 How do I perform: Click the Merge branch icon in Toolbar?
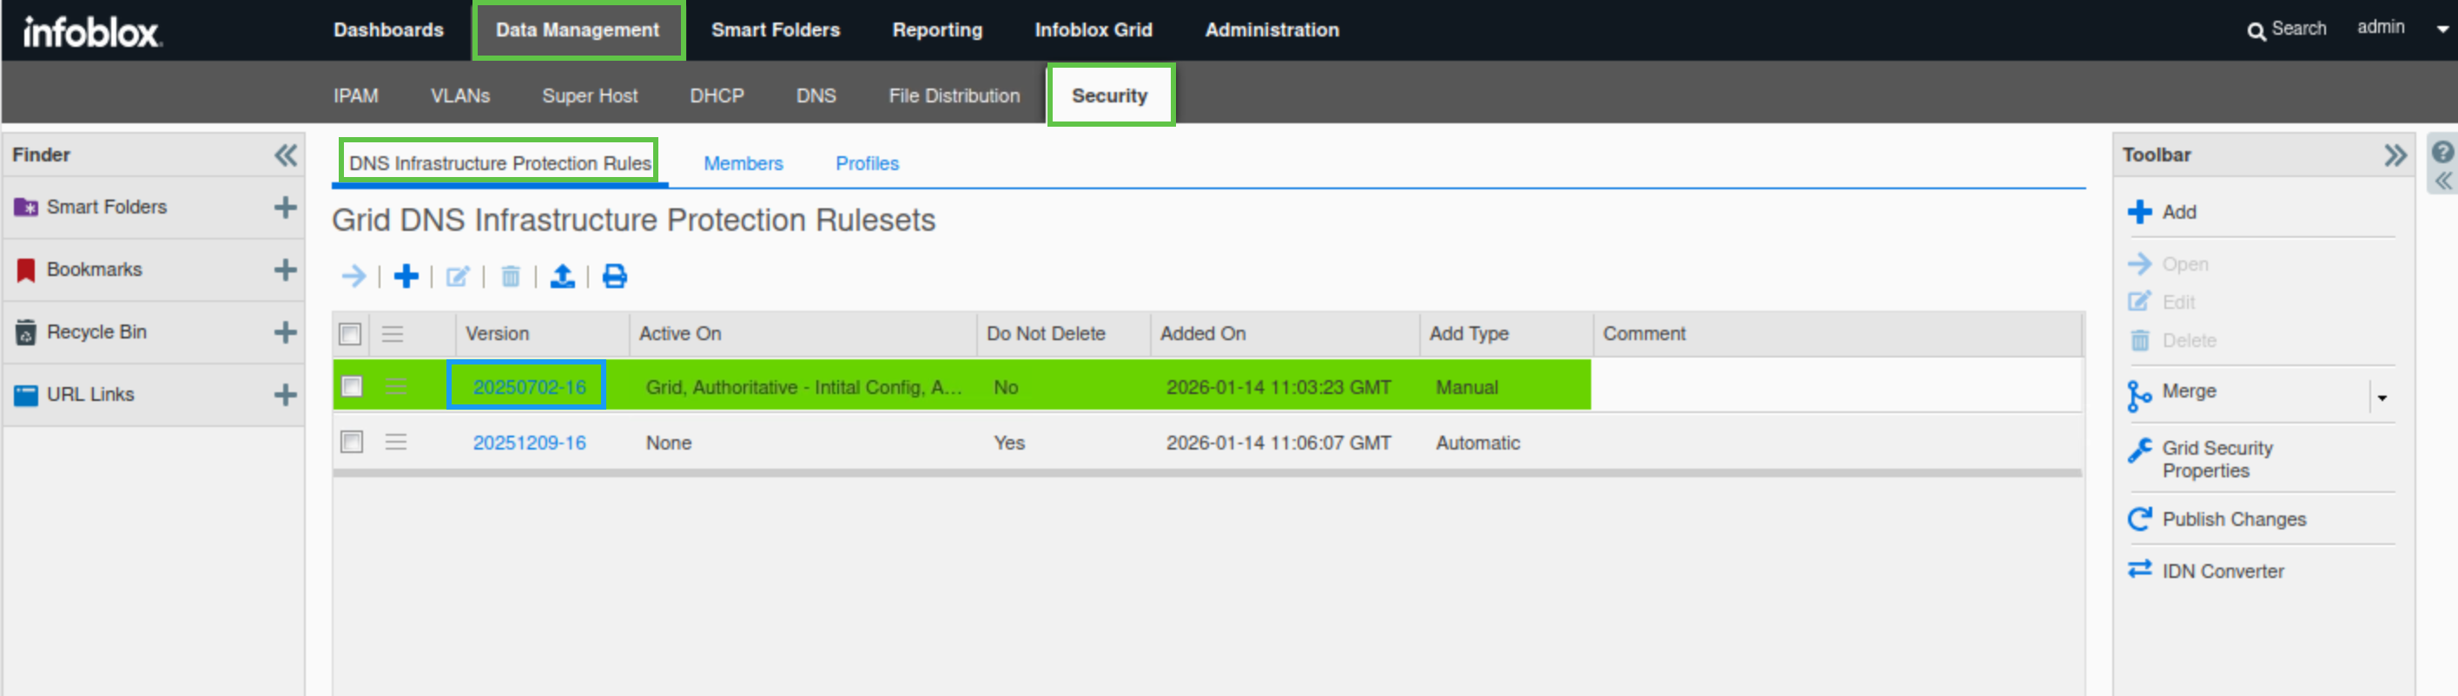tap(2139, 395)
